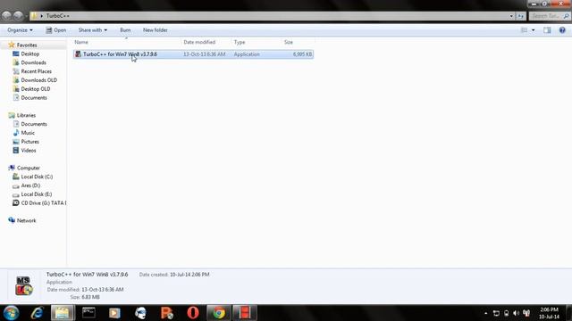Click the taskbar clock showing 2:06 PM
This screenshot has height=321, width=572.
pos(549,313)
